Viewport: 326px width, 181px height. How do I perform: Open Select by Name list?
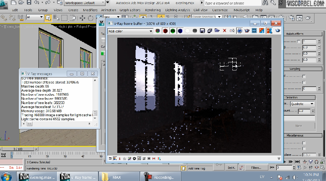click(56, 18)
